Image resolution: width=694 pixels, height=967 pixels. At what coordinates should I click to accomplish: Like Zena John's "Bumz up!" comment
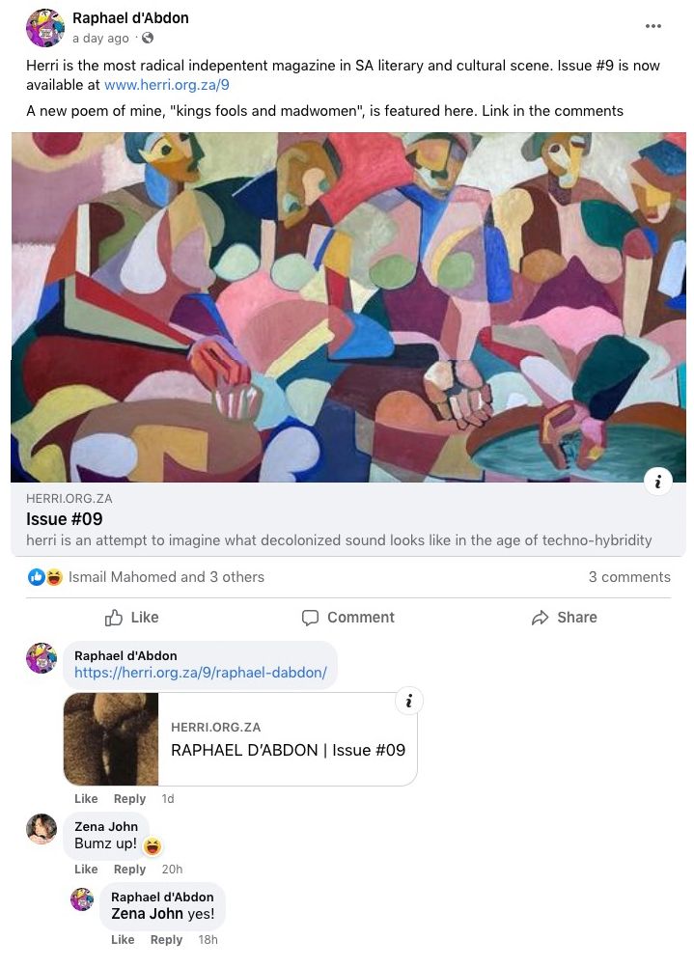pyautogui.click(x=86, y=869)
